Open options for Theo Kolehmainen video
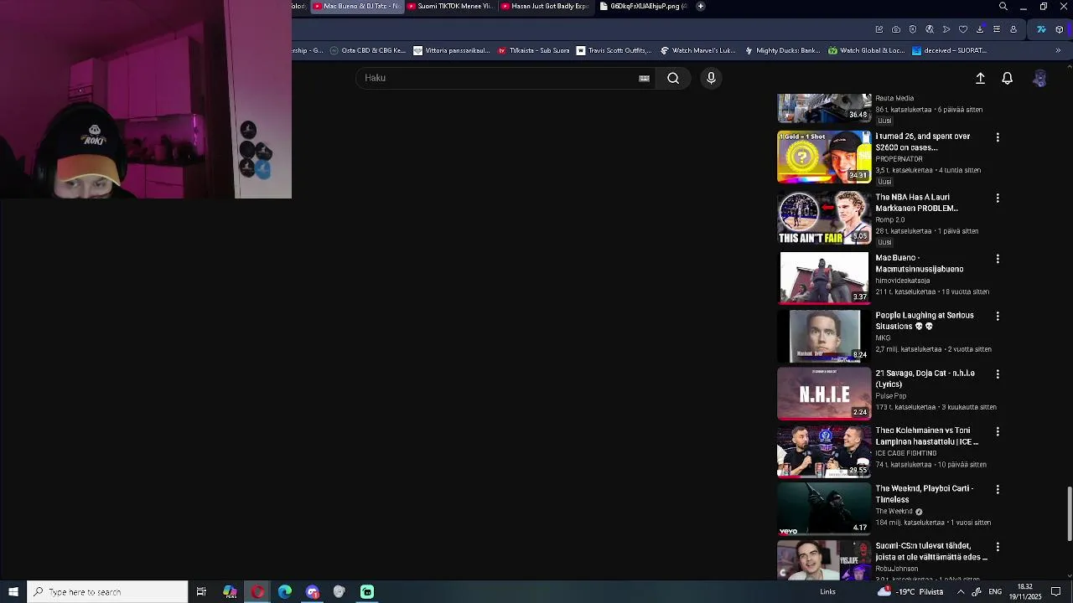The height and width of the screenshot is (603, 1073). (x=998, y=432)
